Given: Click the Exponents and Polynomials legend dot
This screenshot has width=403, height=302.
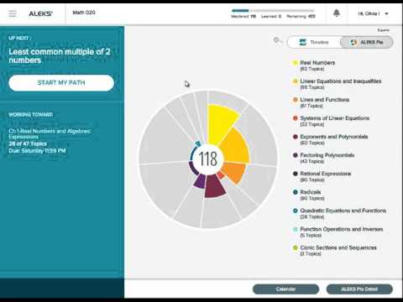Looking at the screenshot, I should coord(295,137).
